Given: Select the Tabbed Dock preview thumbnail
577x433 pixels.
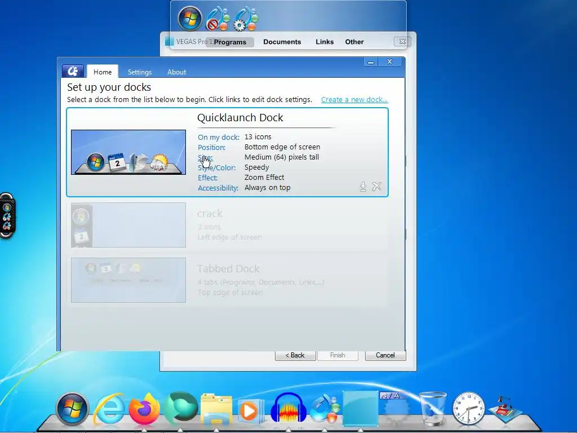Looking at the screenshot, I should coord(128,280).
